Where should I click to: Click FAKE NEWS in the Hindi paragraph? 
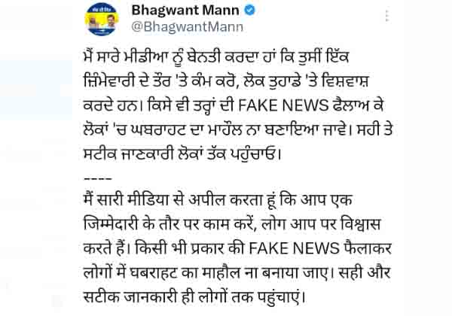(294, 248)
